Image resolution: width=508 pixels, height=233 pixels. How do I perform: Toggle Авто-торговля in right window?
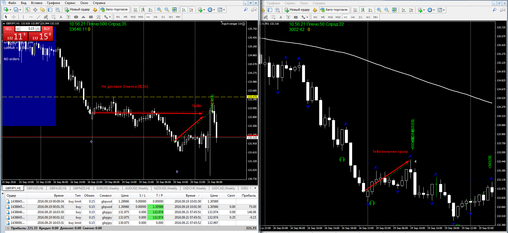(x=334, y=10)
